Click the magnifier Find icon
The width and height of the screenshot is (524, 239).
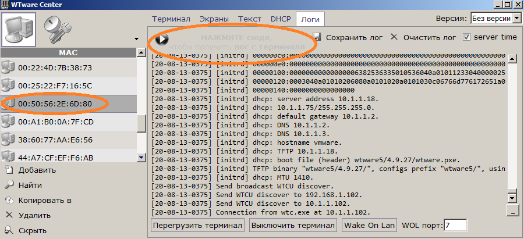[x=9, y=185]
